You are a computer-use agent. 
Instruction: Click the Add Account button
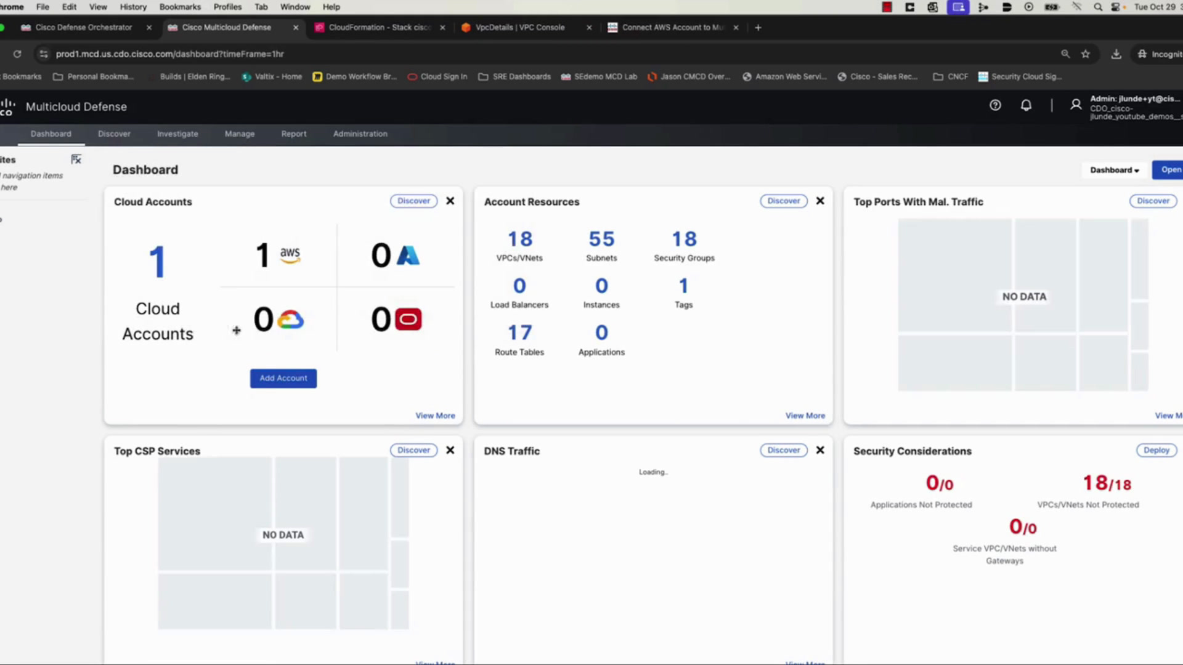click(283, 378)
